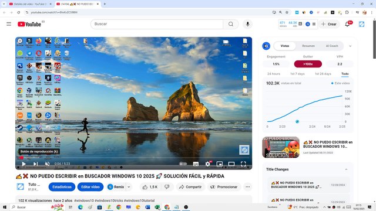The height and width of the screenshot is (211, 376).
Task: Select the Vistas tab in sidebar panel
Action: (x=285, y=46)
